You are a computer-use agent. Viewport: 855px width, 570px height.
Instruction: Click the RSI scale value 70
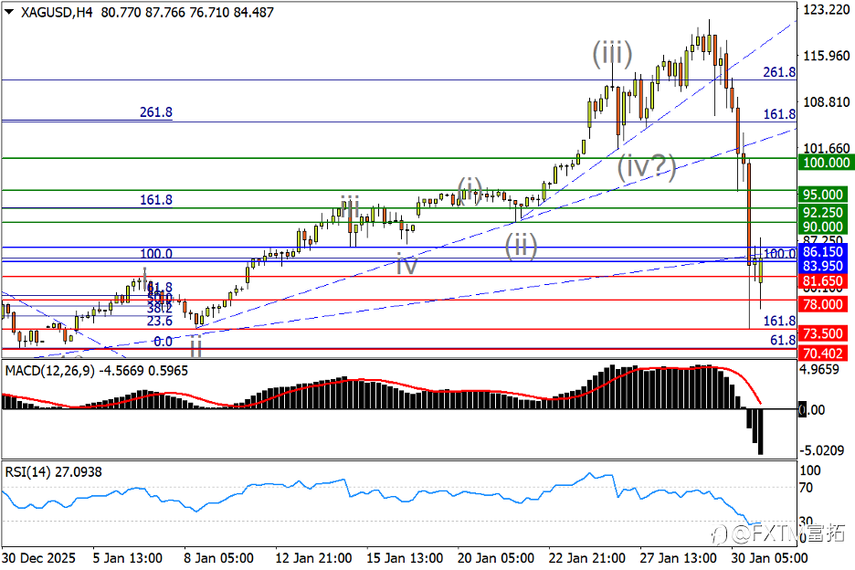point(806,488)
